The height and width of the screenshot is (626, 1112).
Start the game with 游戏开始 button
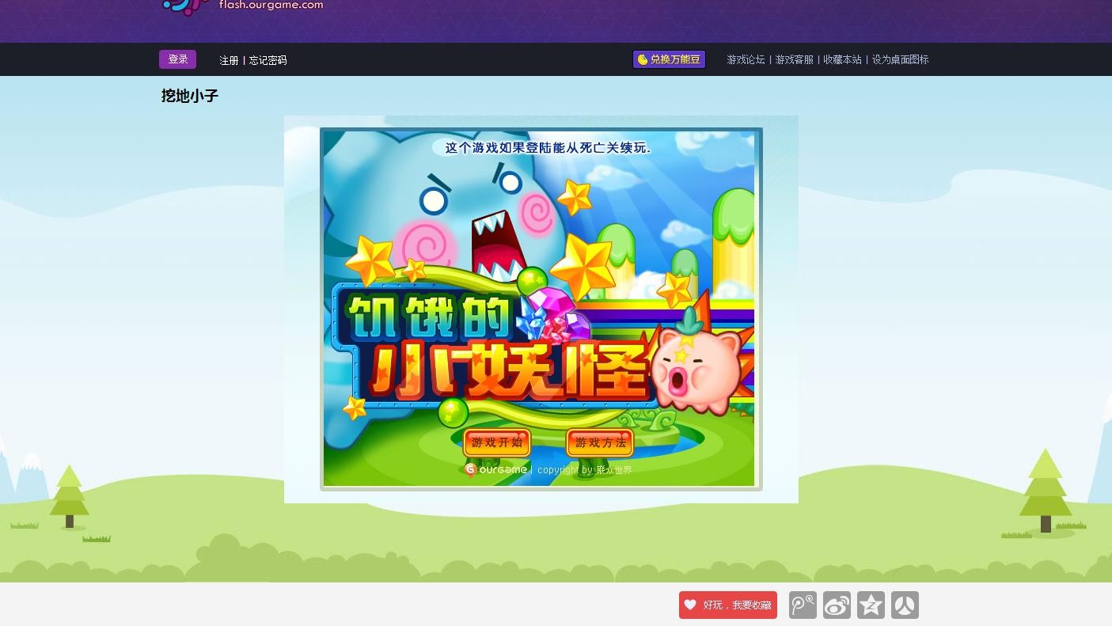click(x=497, y=442)
